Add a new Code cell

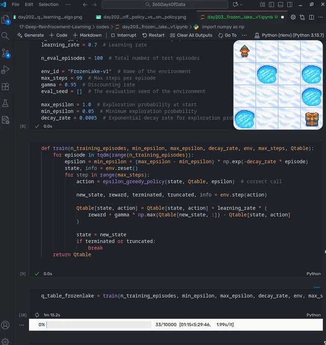(58, 35)
